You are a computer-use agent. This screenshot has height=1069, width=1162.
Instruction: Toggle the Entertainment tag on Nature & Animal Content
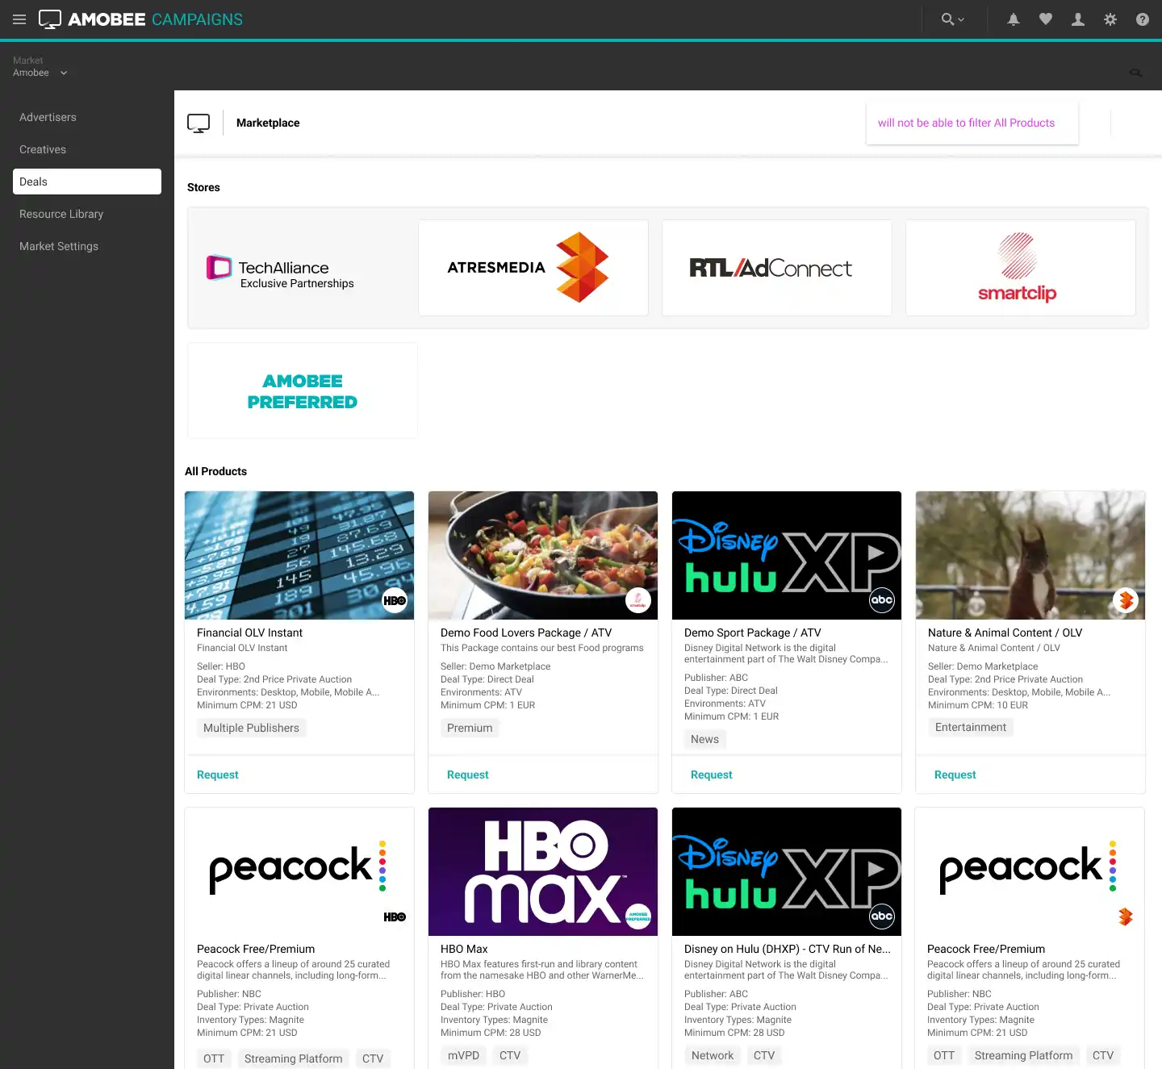click(x=970, y=727)
